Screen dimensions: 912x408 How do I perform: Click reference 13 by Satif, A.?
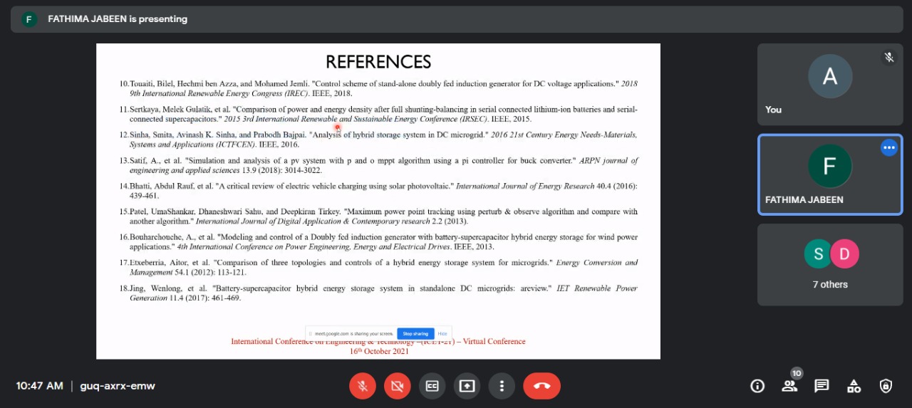pos(378,165)
